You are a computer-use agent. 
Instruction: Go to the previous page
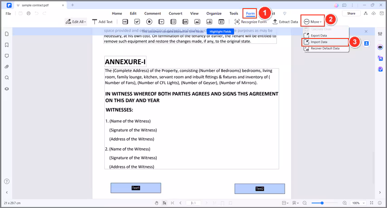tap(180, 203)
